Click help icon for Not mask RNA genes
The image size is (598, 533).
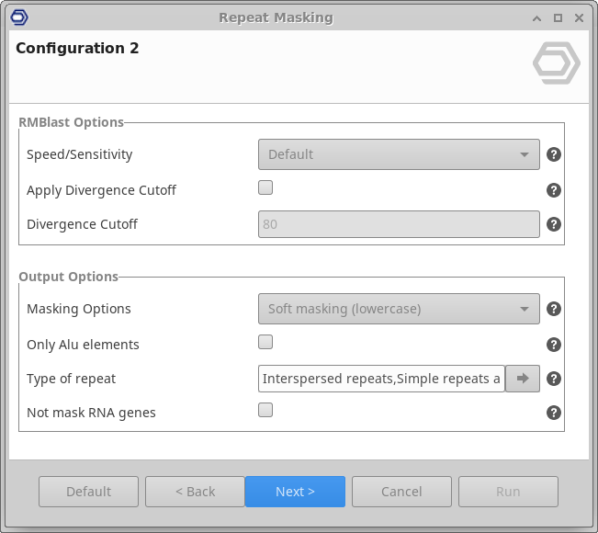click(x=553, y=413)
